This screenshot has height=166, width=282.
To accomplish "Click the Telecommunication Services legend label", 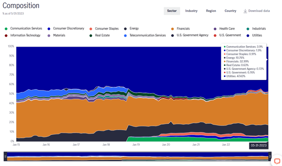I will [148, 35].
